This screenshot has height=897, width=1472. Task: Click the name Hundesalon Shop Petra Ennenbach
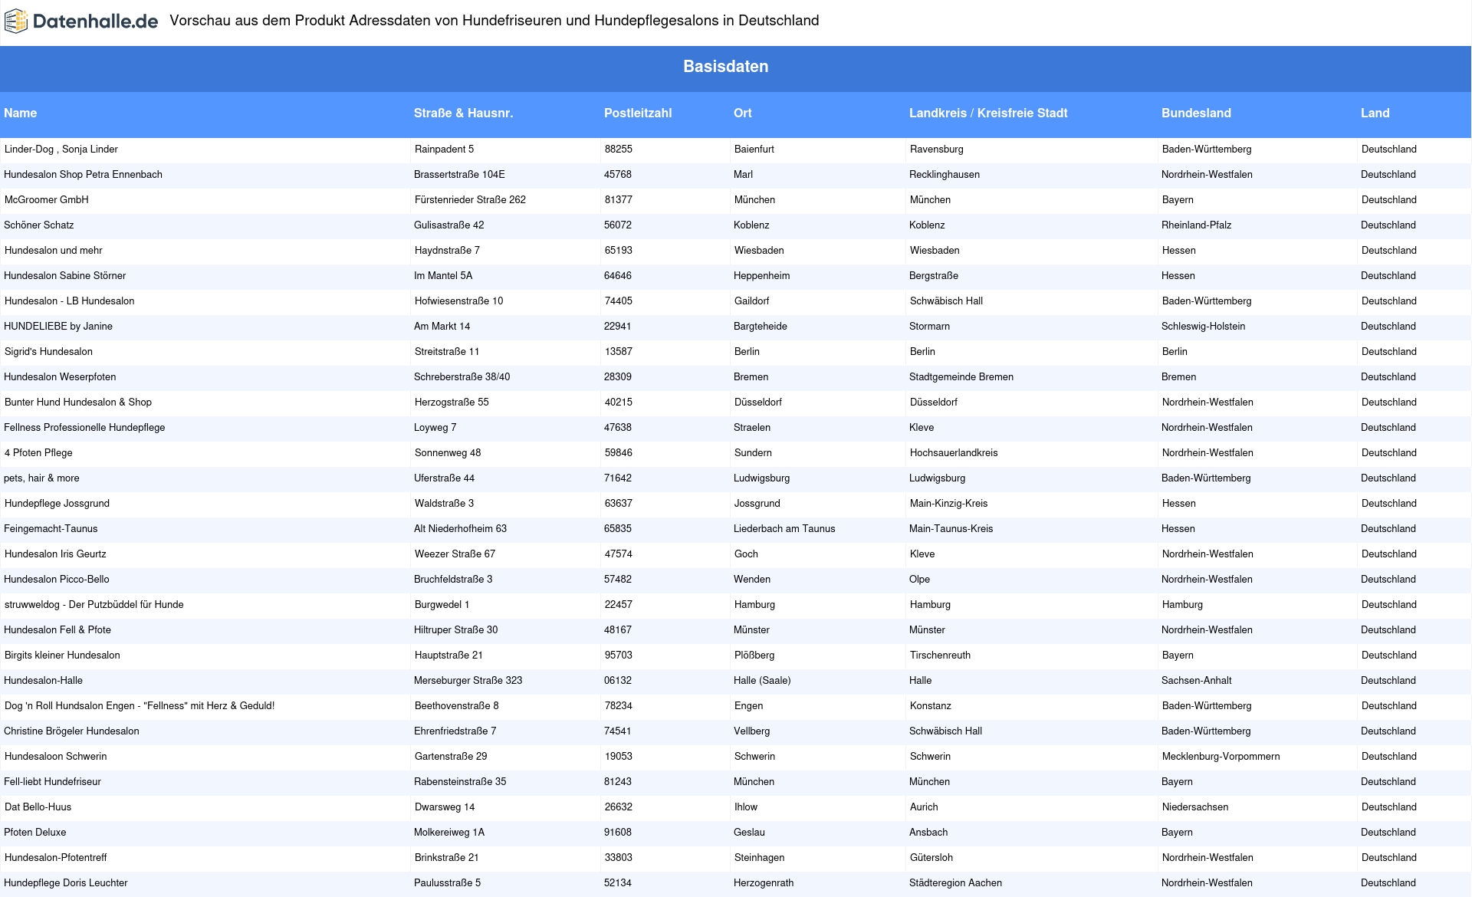click(83, 174)
